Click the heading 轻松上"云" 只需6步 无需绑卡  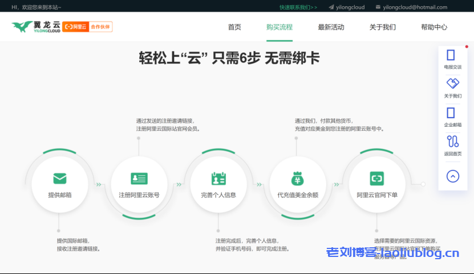click(x=229, y=58)
